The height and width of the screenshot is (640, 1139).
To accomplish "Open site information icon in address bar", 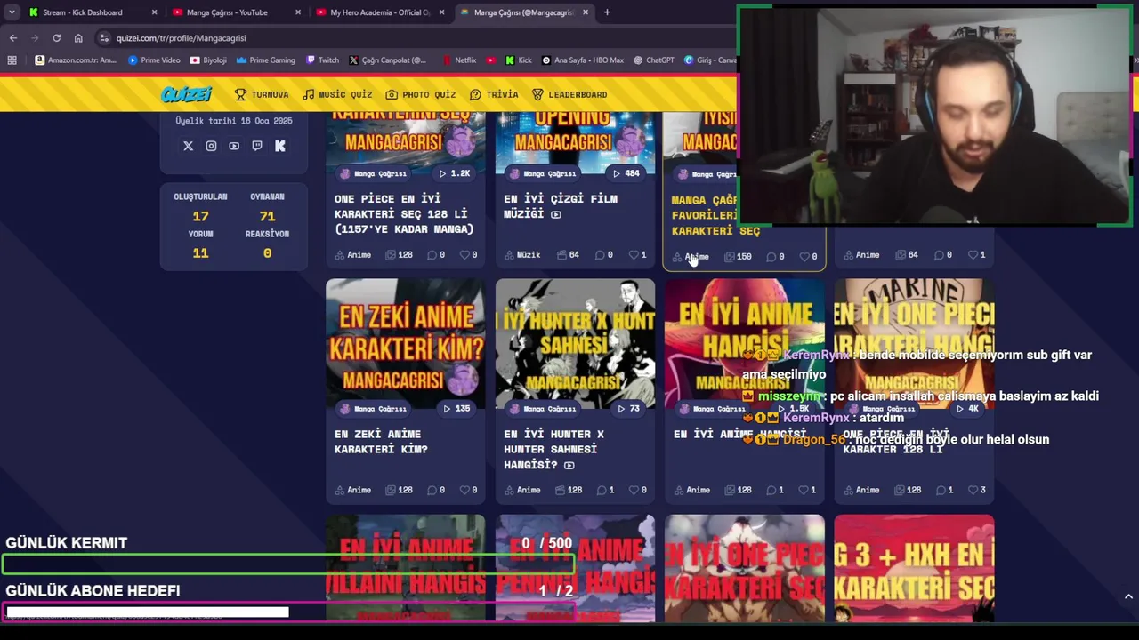I will pyautogui.click(x=104, y=37).
